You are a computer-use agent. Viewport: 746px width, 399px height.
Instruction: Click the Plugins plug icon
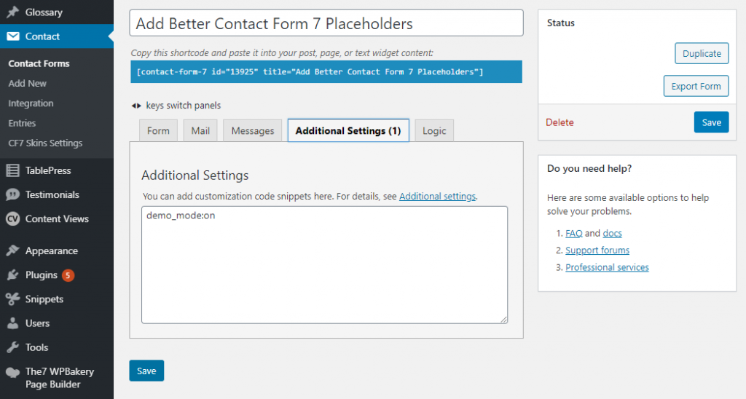click(12, 275)
